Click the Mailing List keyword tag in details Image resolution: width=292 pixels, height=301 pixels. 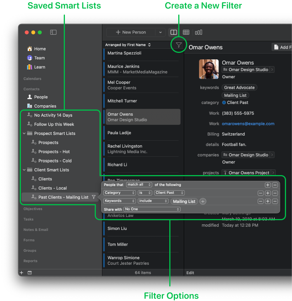point(235,95)
